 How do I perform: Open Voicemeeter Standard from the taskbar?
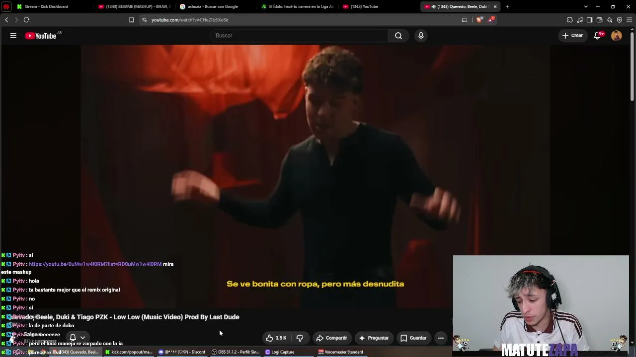point(341,352)
